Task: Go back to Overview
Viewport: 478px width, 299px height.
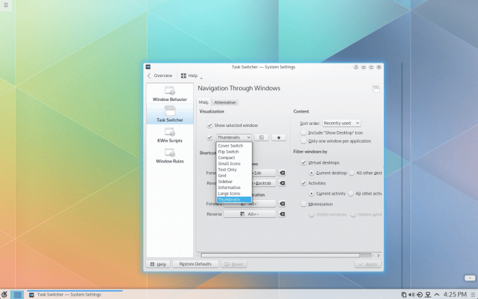Action: (160, 76)
